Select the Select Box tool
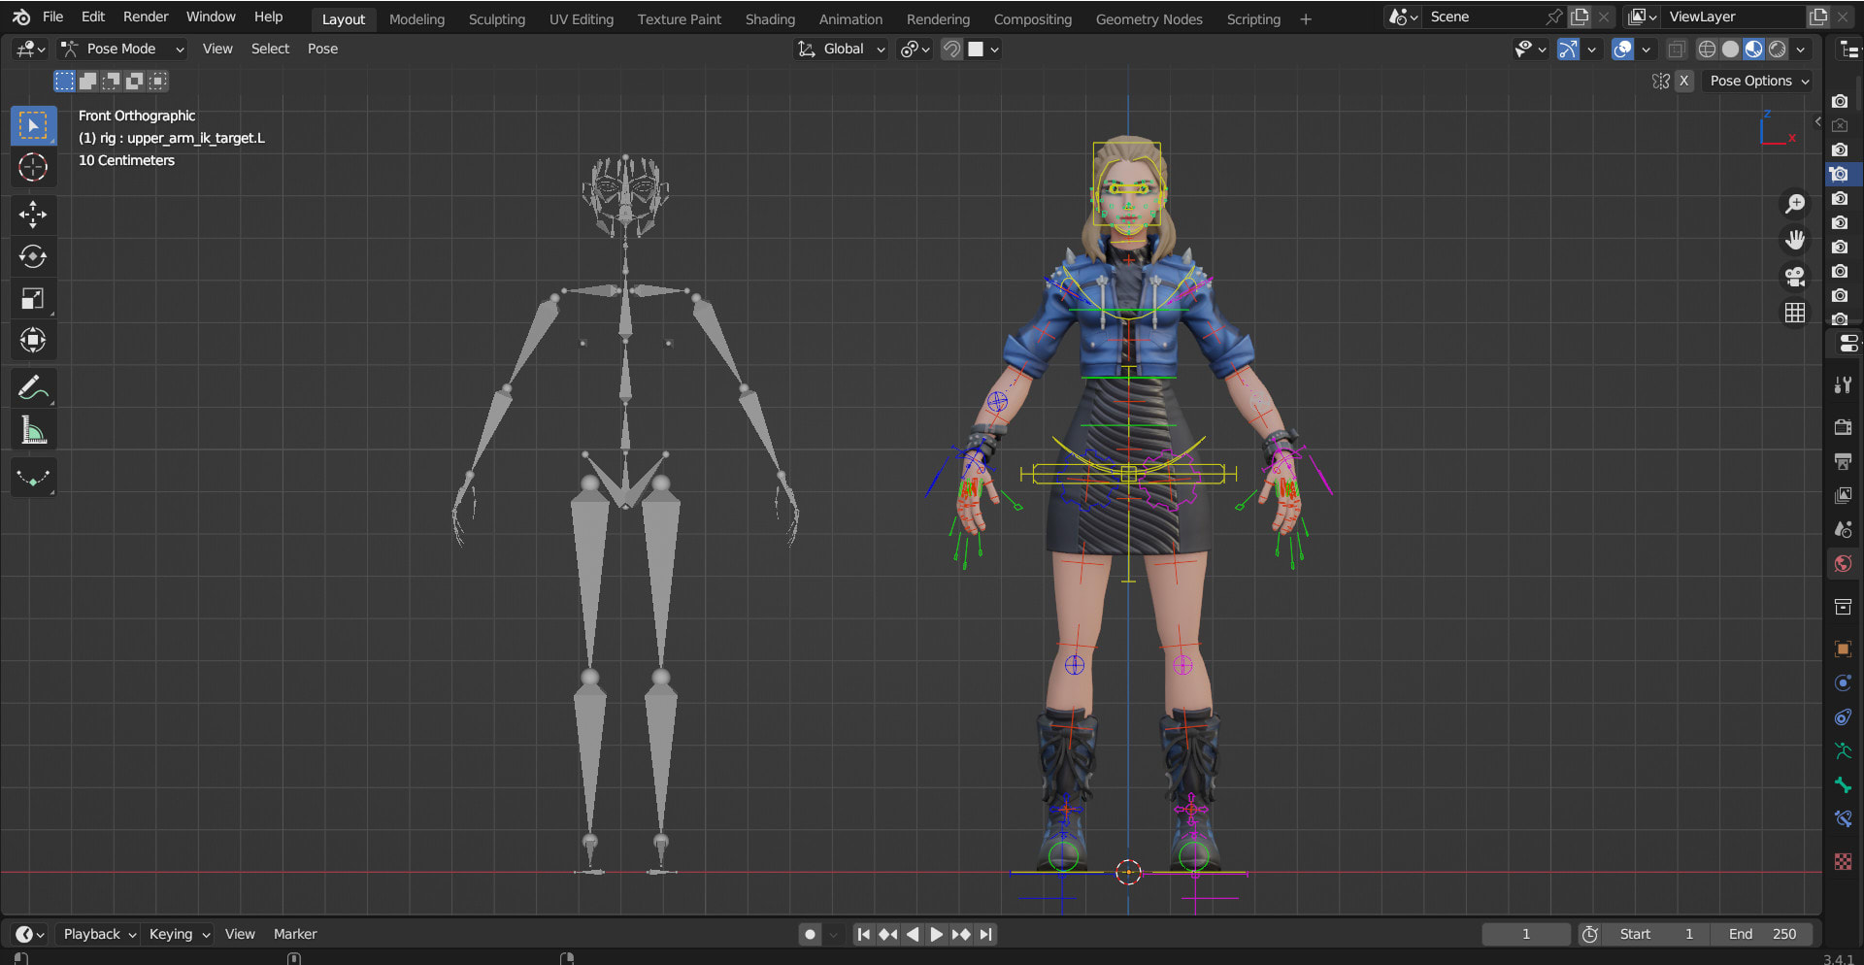This screenshot has width=1864, height=965. click(33, 126)
